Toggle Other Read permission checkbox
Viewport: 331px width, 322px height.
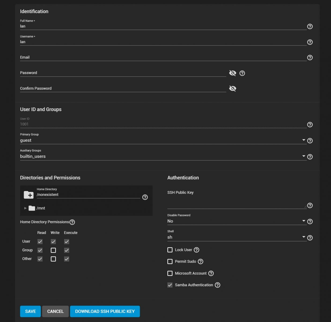click(x=40, y=259)
